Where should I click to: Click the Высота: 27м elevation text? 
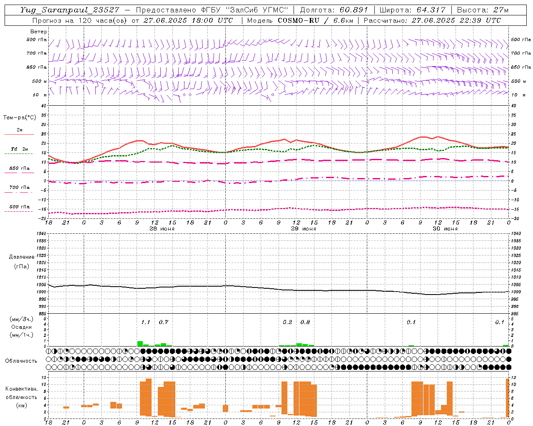pos(483,10)
